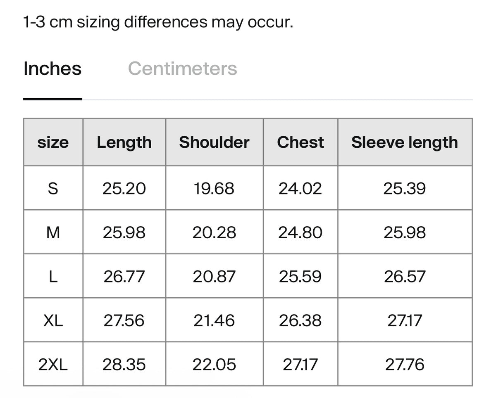Click the 25.20 length value for S
This screenshot has width=496, height=398.
coord(124,189)
